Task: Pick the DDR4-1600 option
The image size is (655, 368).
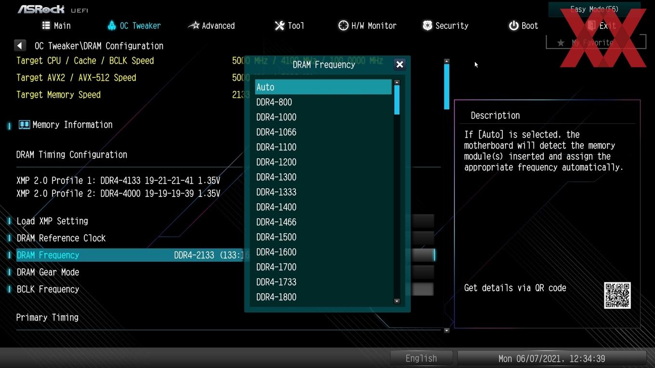Action: pyautogui.click(x=323, y=252)
